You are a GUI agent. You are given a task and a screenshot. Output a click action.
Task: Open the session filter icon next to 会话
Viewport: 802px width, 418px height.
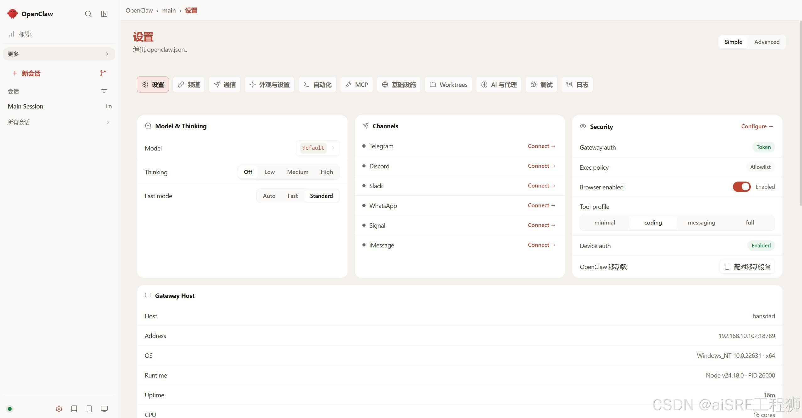point(104,91)
